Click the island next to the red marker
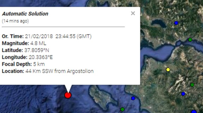This screenshot has width=203, height=113. (x=102, y=97)
